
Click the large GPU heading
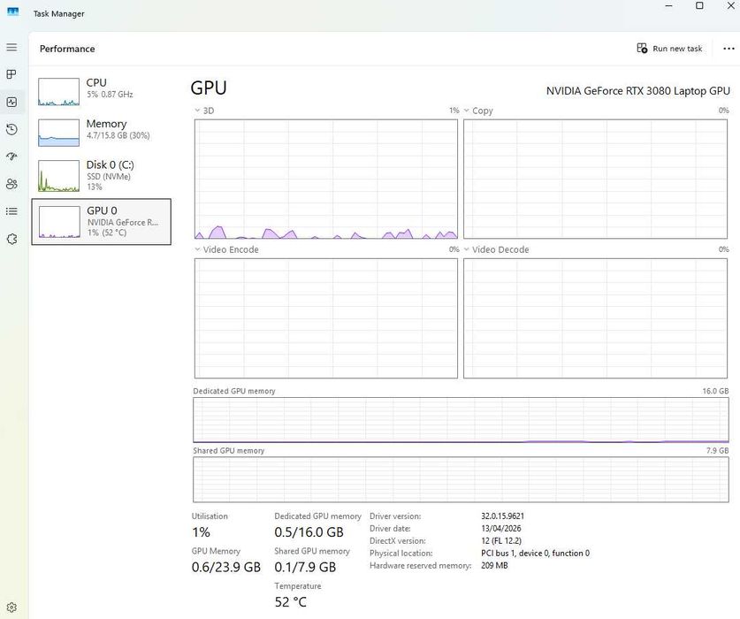(209, 88)
